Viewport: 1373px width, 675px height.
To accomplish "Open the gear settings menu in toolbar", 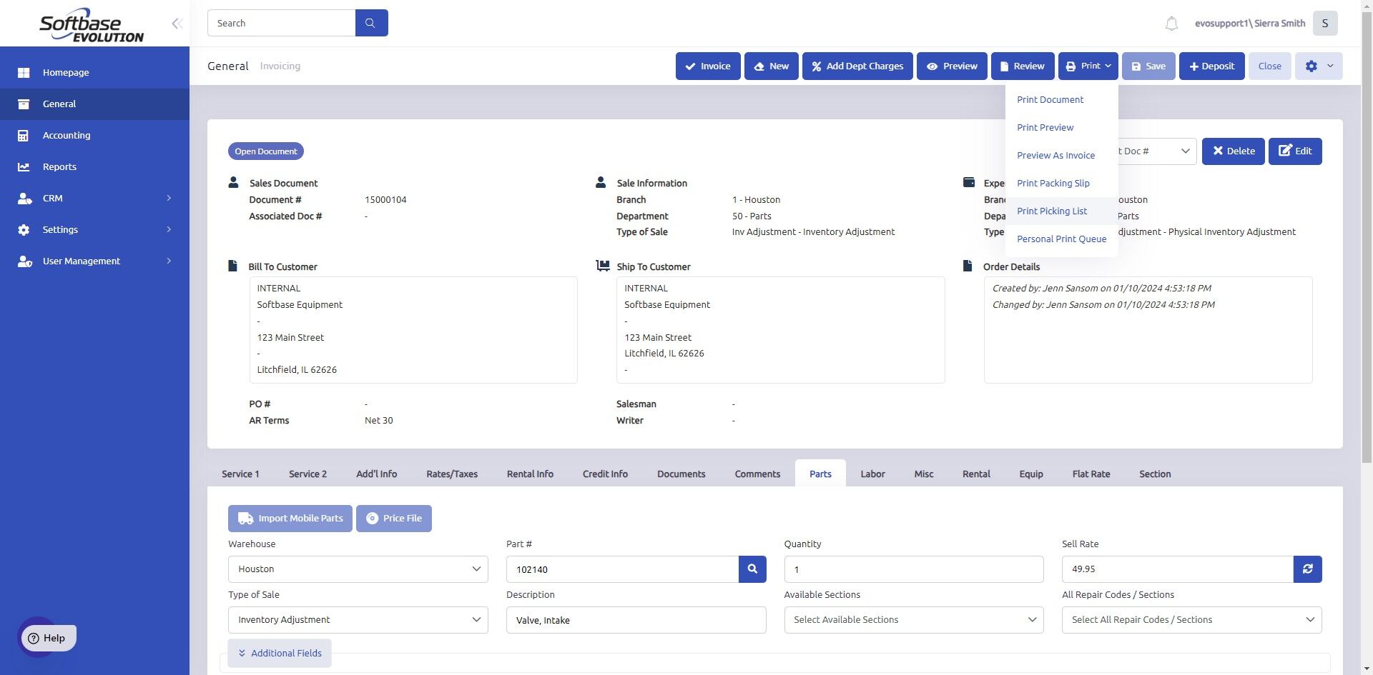I will [x=1319, y=66].
